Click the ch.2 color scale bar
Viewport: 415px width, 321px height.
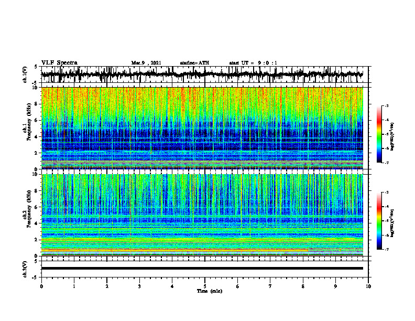pyautogui.click(x=379, y=221)
